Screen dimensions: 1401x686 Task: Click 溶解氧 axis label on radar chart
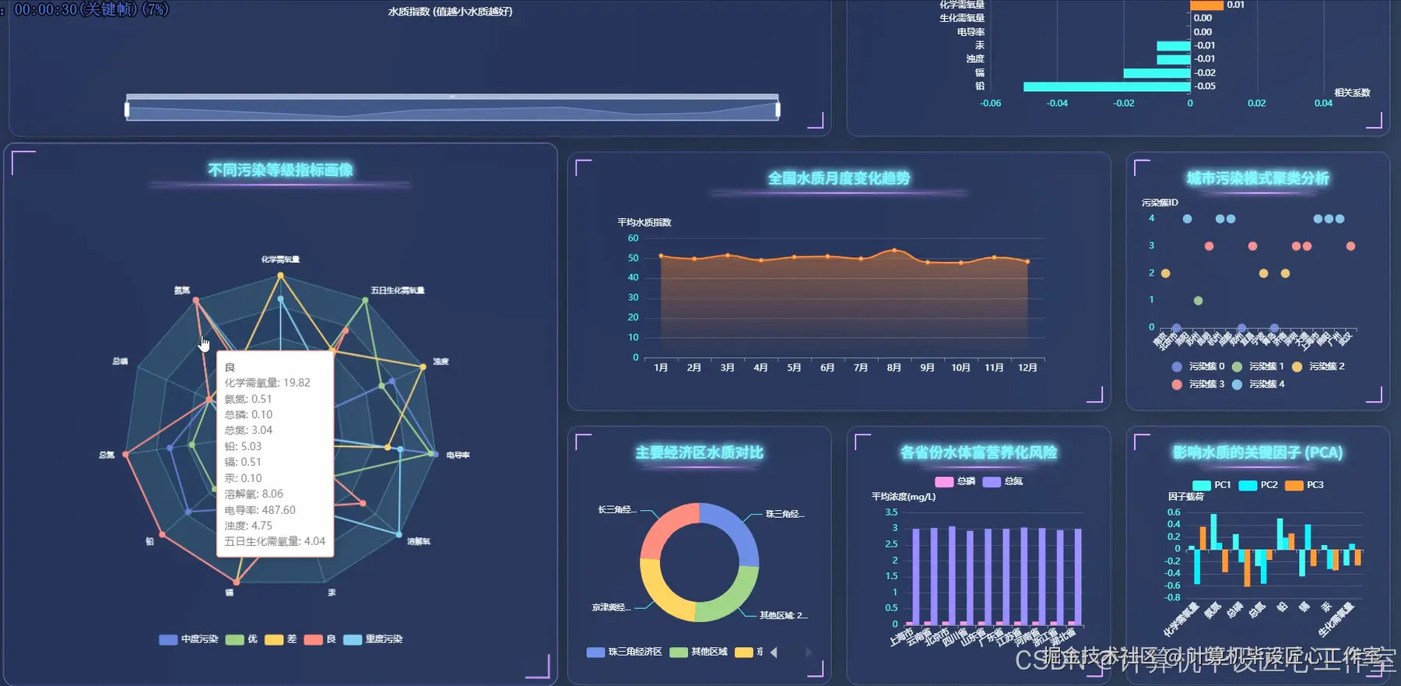point(419,541)
